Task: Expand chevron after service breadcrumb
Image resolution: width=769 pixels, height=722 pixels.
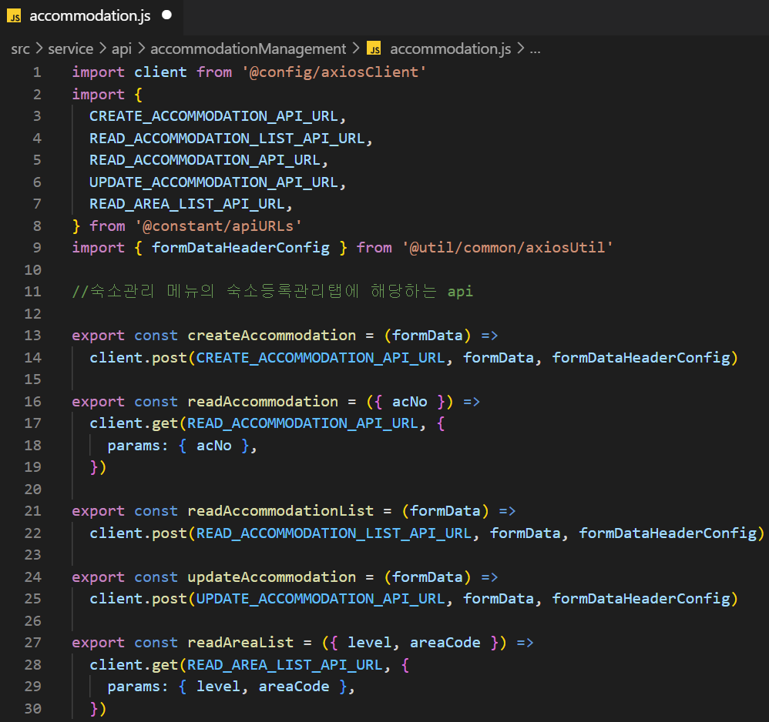Action: (102, 49)
